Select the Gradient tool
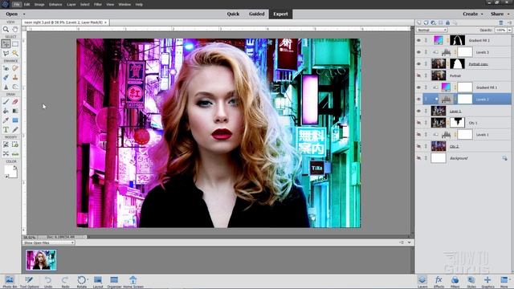The width and height of the screenshot is (514, 289). pos(15,111)
